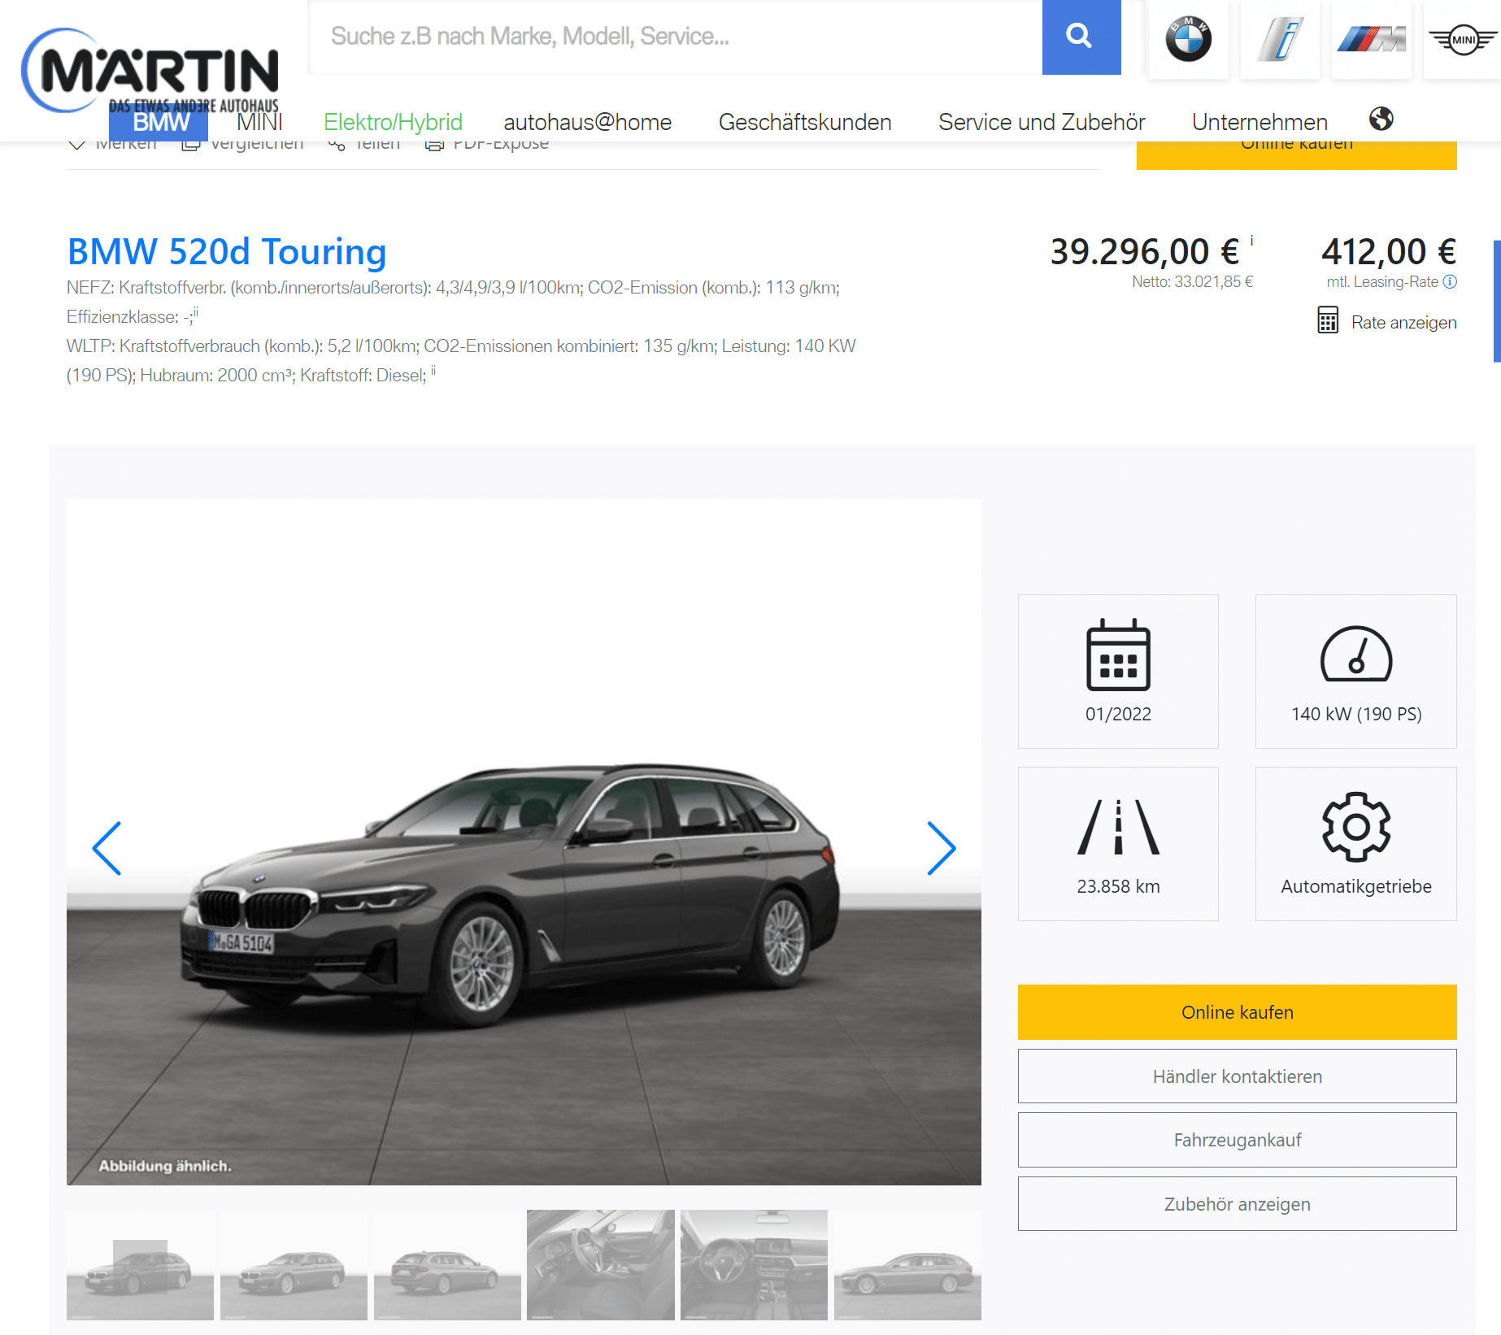This screenshot has width=1501, height=1335.
Task: Click the calendar icon for 01/2022
Action: [x=1118, y=654]
